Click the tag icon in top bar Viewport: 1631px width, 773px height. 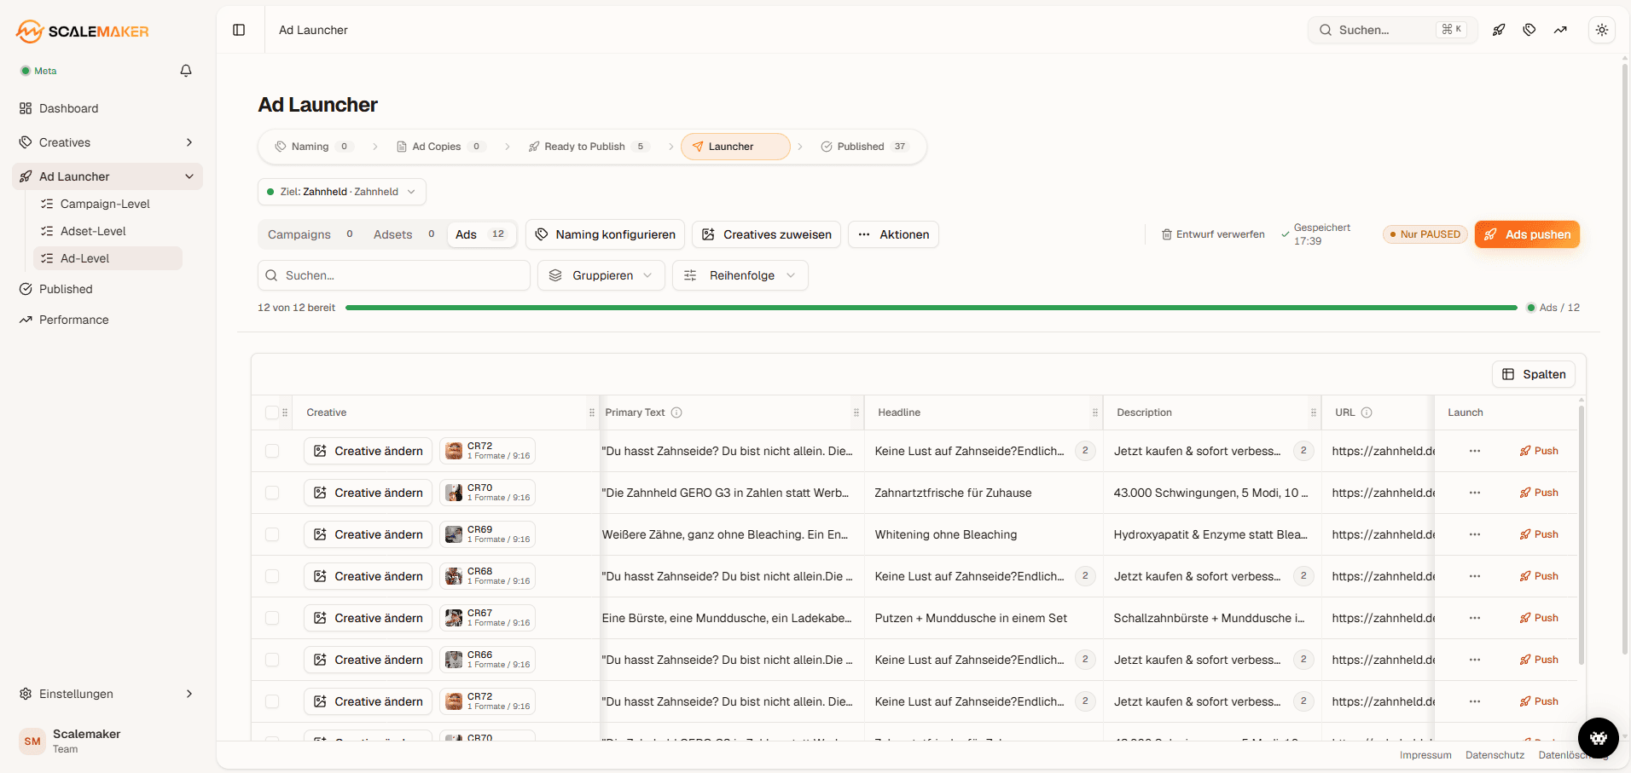click(x=1529, y=30)
